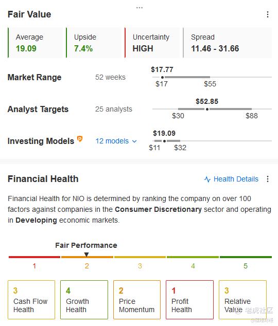The height and width of the screenshot is (326, 278).
Task: Open Fair Value three-dot options menu
Action: coord(268,14)
